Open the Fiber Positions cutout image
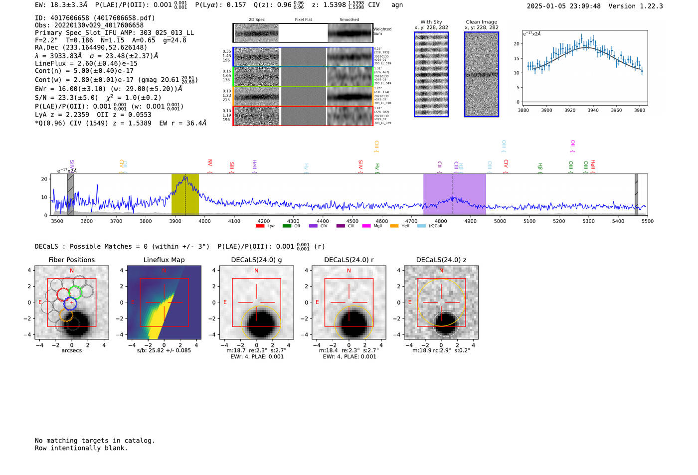The image size is (698, 475). coord(72,303)
